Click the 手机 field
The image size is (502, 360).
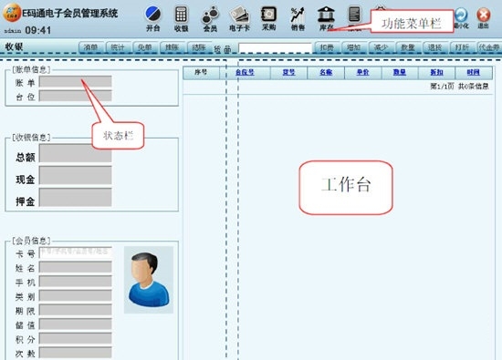tap(75, 282)
